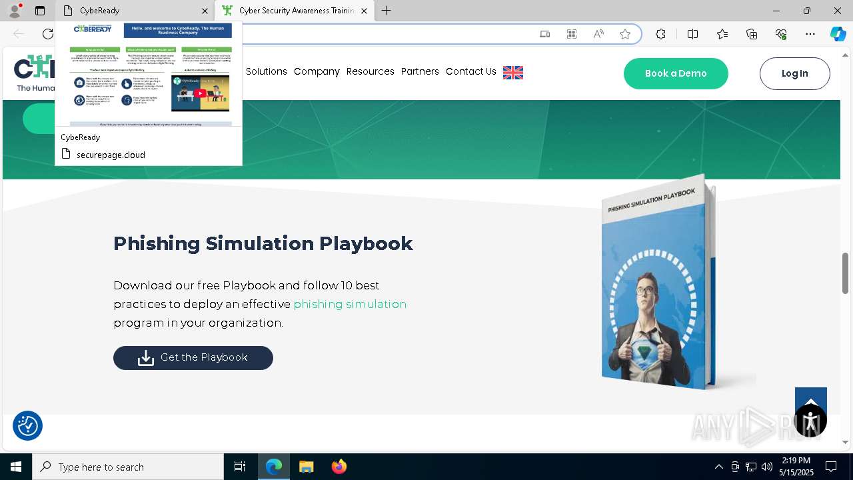Click the Log In button
853x480 pixels.
(x=795, y=73)
